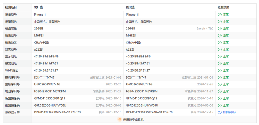This screenshot has width=259, height=125.
Task: Click factory color value 正面黑色，背面黑色
Action: [47, 22]
